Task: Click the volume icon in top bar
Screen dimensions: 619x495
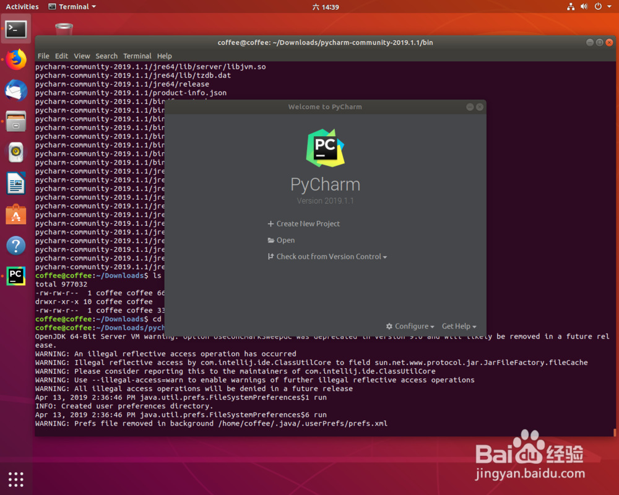Action: click(584, 7)
